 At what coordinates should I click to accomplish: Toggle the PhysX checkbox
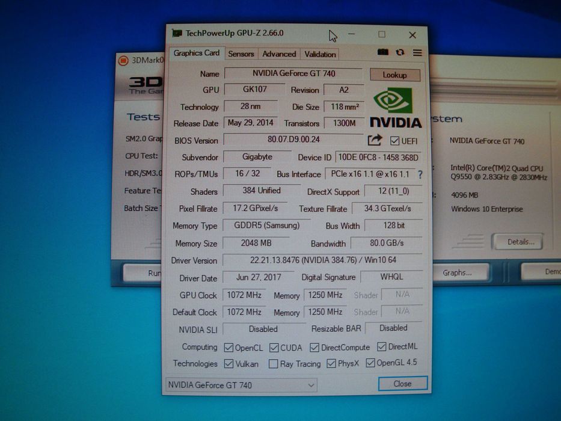[331, 363]
